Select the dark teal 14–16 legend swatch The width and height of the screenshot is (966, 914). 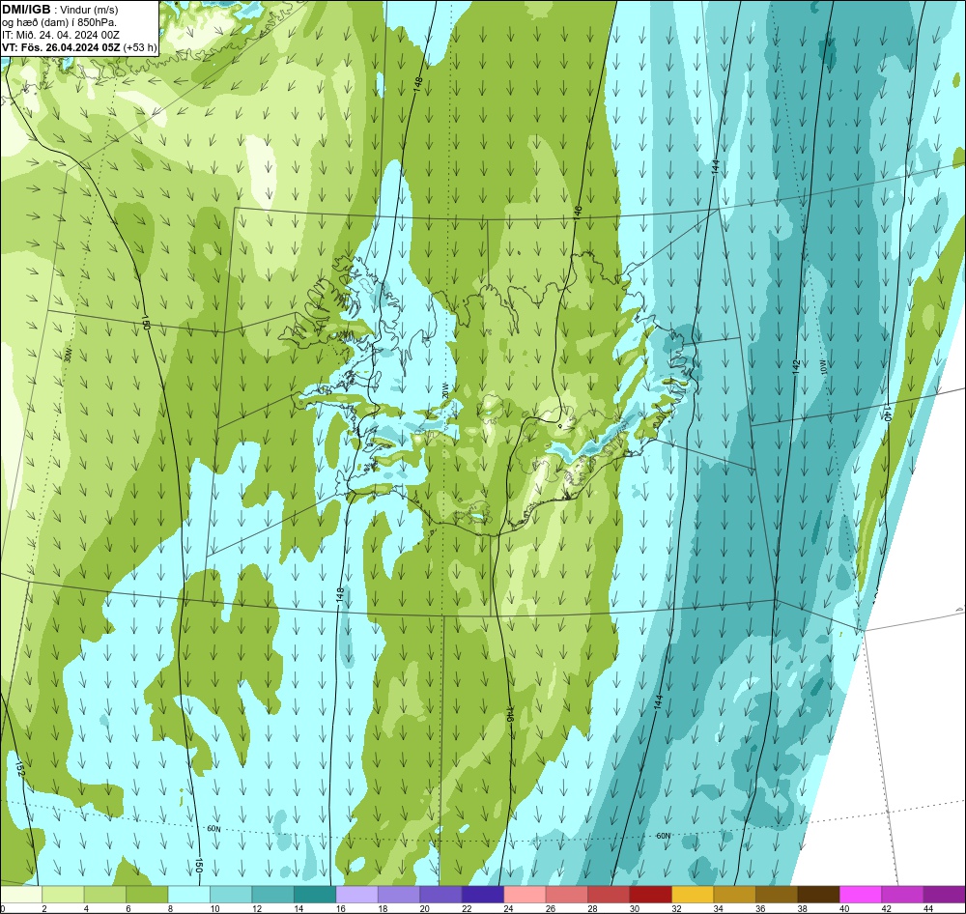coord(315,895)
